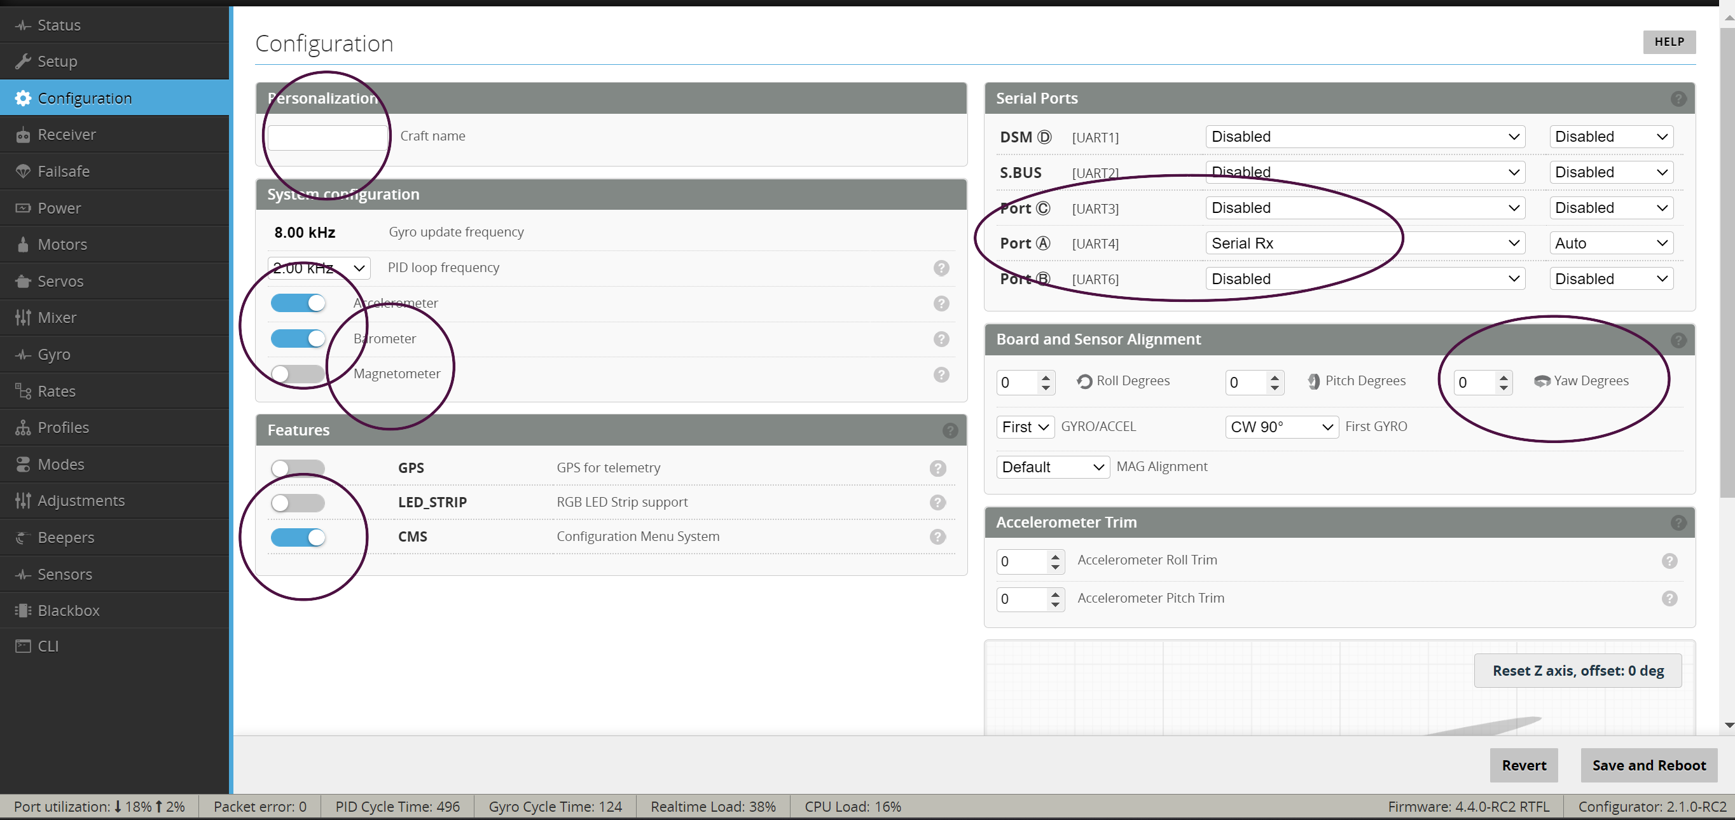This screenshot has width=1735, height=820.
Task: Increase the Yaw Degrees stepper value
Action: tap(1503, 377)
